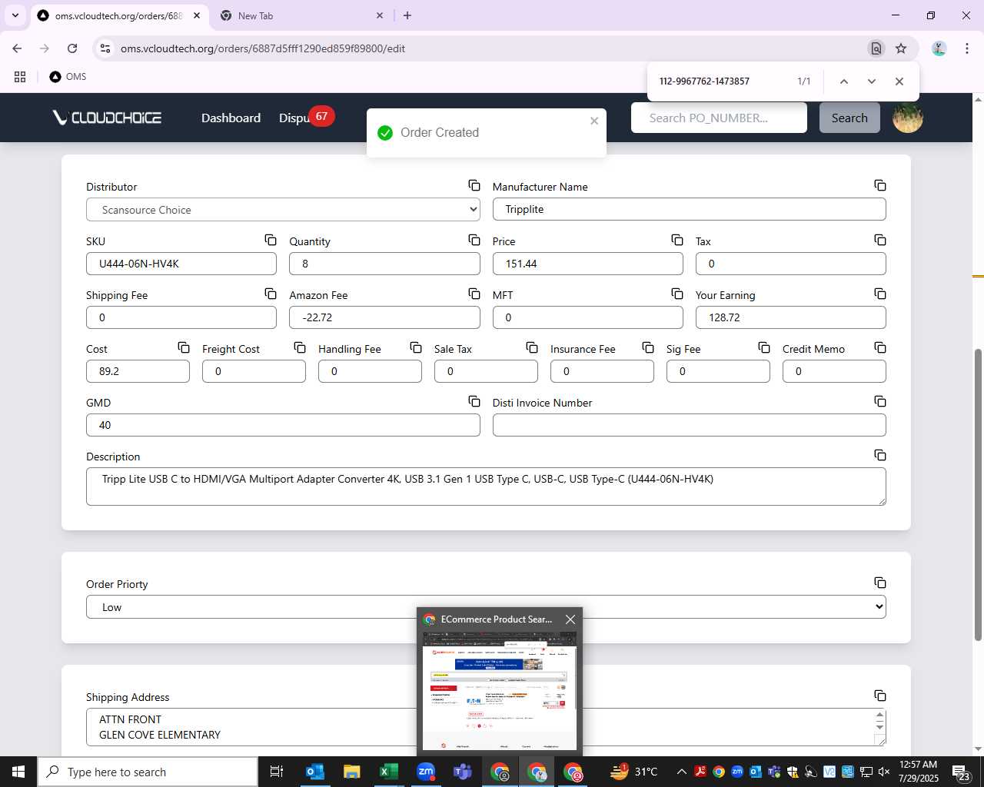Open Microsoft Teams from the taskbar

tap(463, 772)
